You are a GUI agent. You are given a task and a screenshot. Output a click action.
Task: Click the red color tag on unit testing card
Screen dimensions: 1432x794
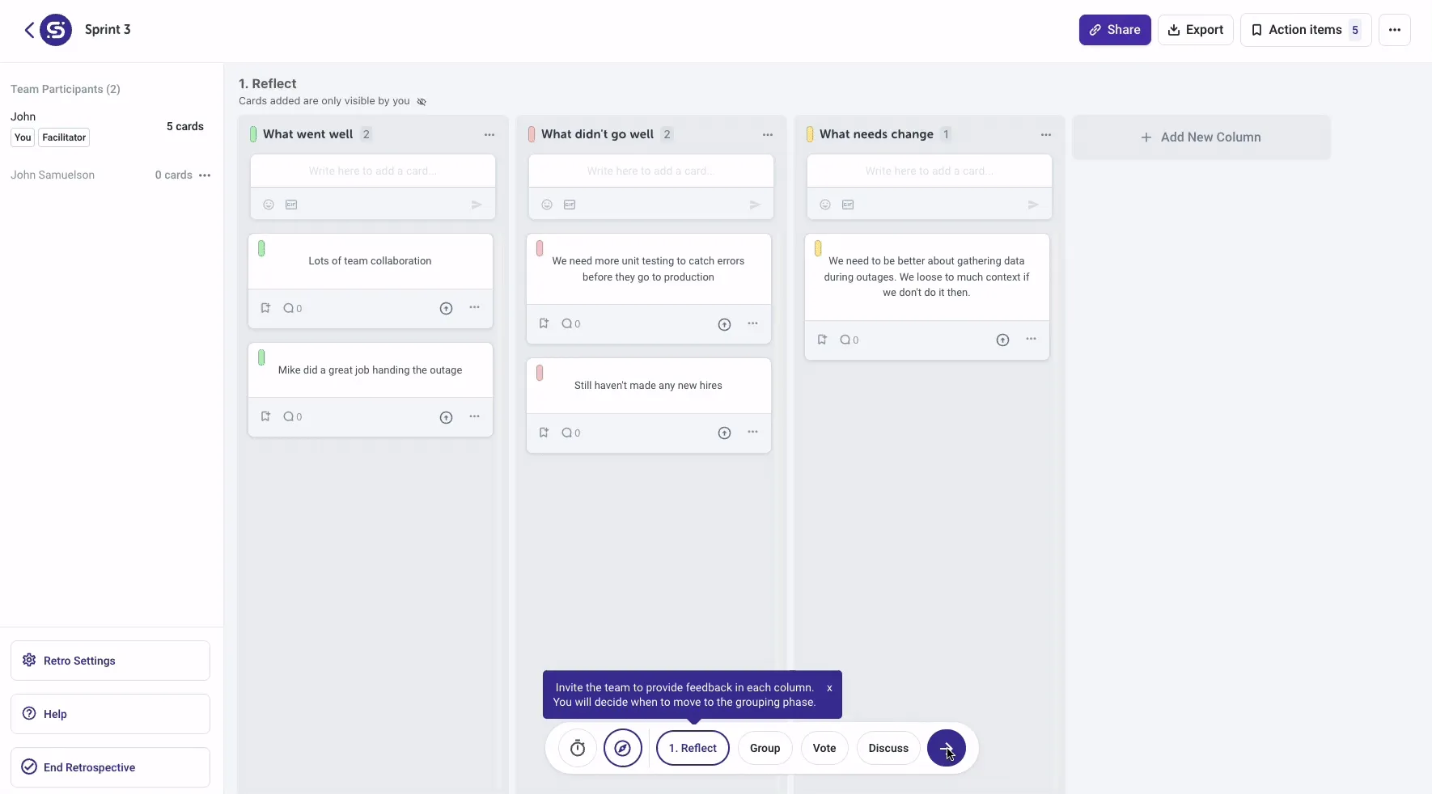point(540,249)
